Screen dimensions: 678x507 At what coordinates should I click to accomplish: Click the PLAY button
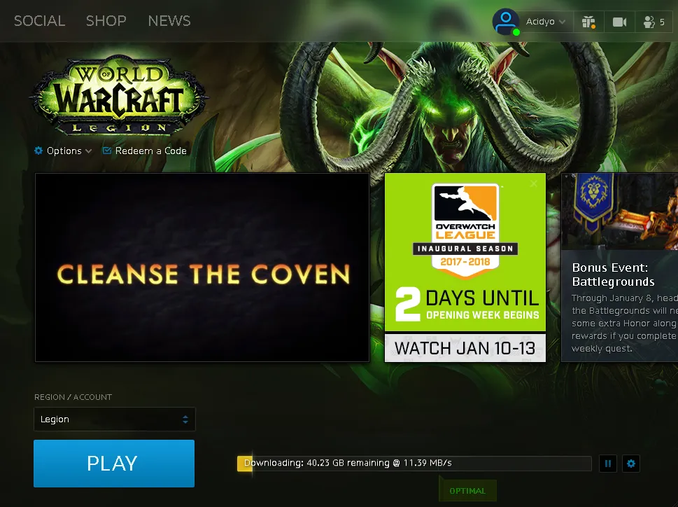coord(114,464)
